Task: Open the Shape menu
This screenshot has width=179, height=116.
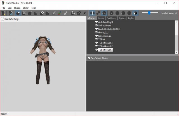Action: tap(17, 8)
